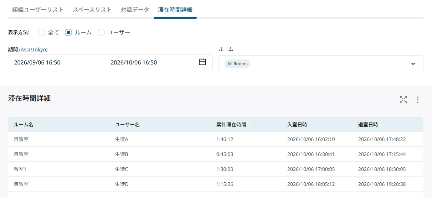The image size is (432, 198).
Task: Click user name 生徒B
Action: 122,154
